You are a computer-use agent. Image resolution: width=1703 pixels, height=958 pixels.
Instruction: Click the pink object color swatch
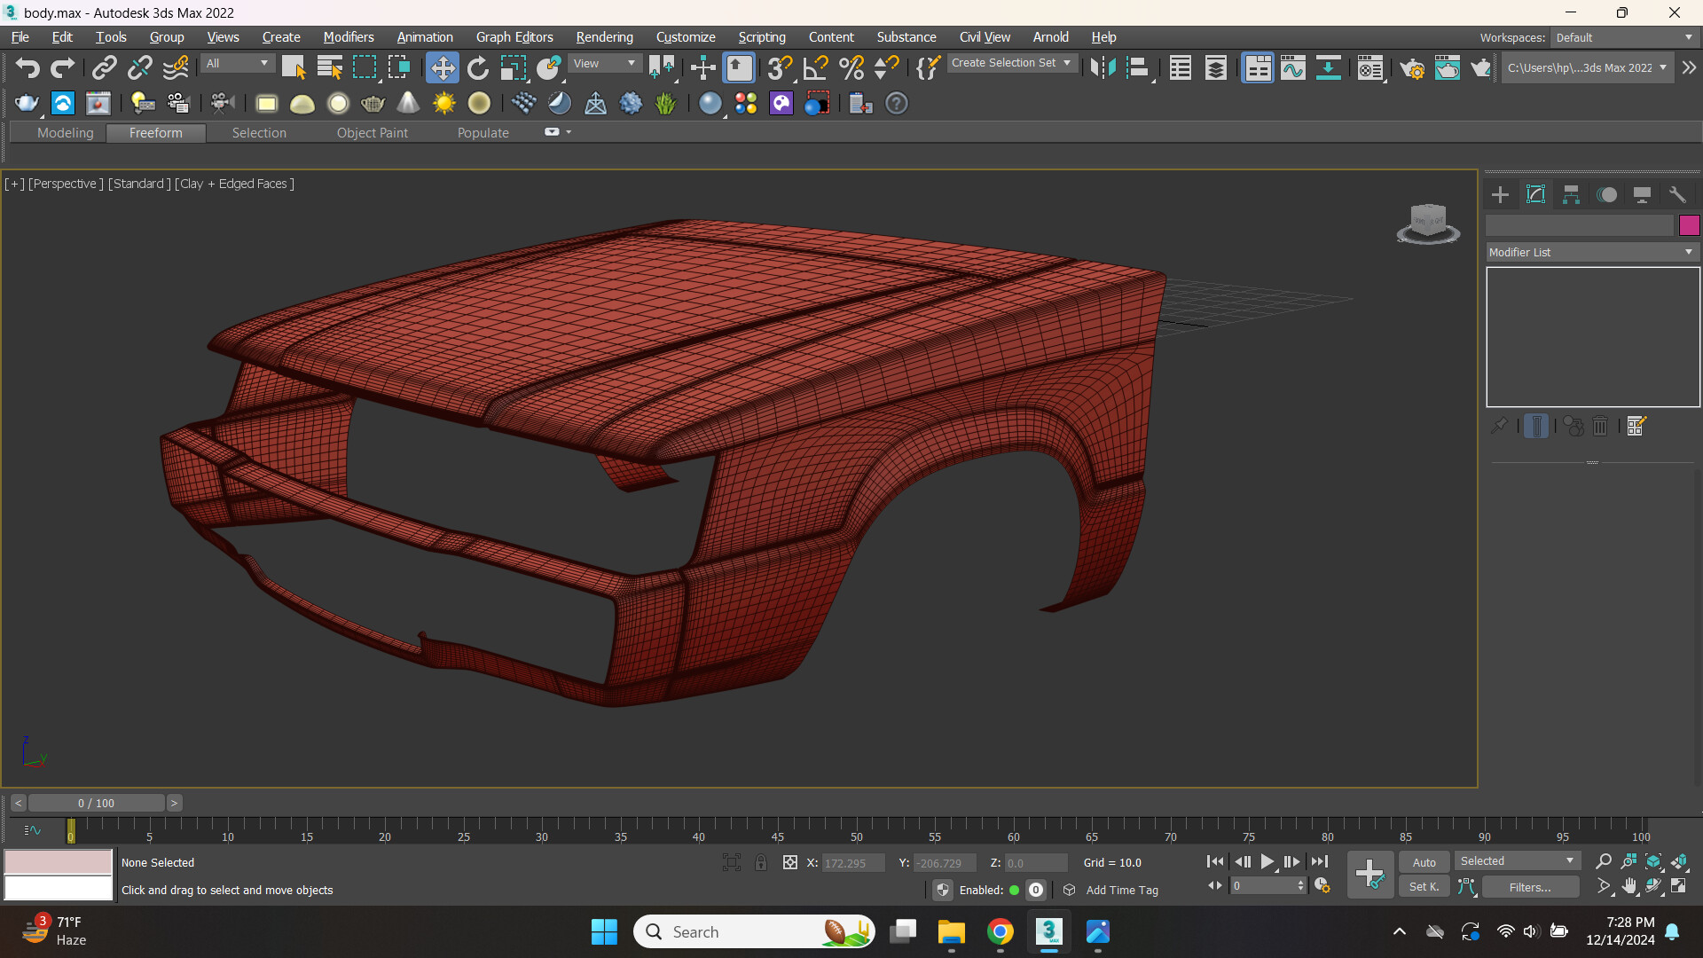click(x=1689, y=225)
